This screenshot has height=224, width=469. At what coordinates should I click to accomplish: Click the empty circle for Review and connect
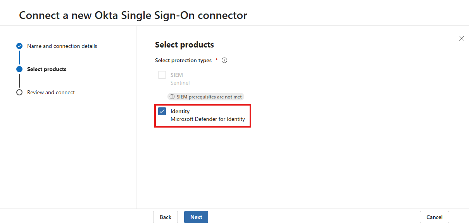(x=19, y=92)
